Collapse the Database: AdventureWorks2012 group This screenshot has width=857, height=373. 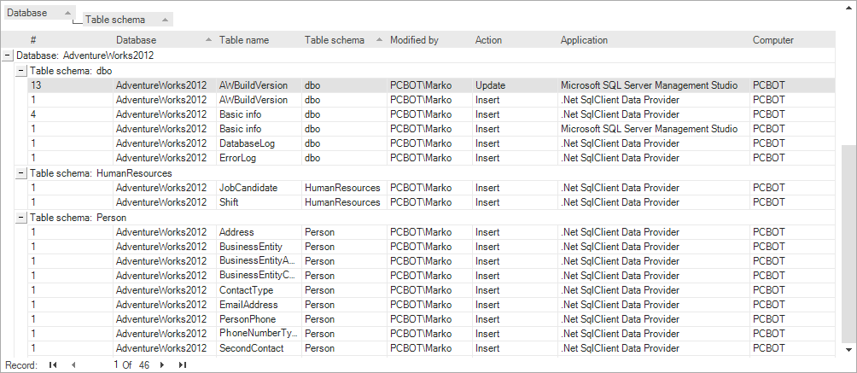[8, 55]
